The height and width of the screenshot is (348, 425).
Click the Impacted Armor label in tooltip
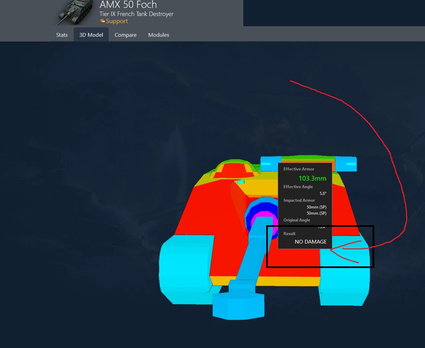coord(299,200)
